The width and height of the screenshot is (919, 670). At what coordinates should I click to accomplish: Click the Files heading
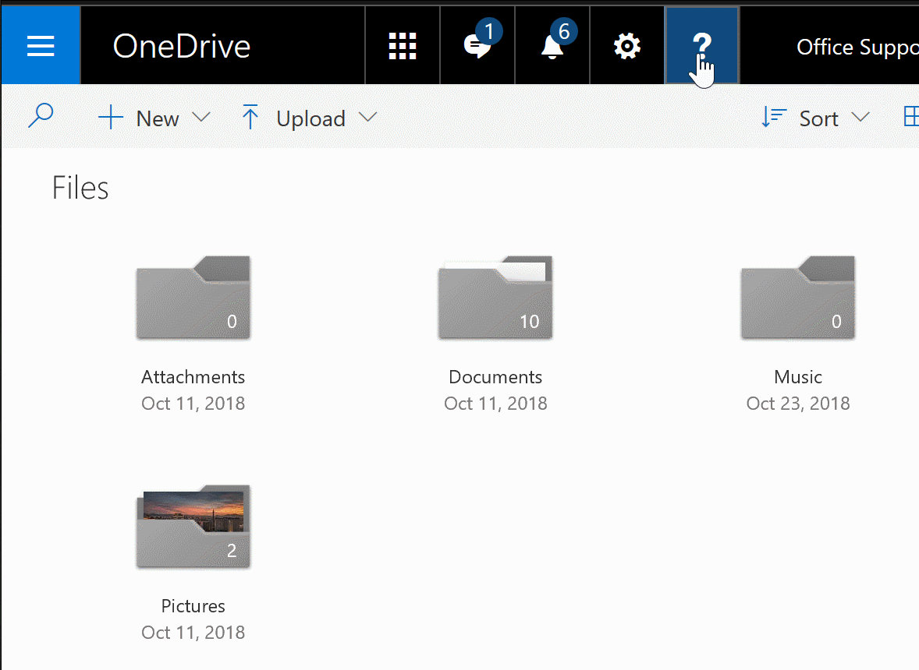click(x=80, y=188)
